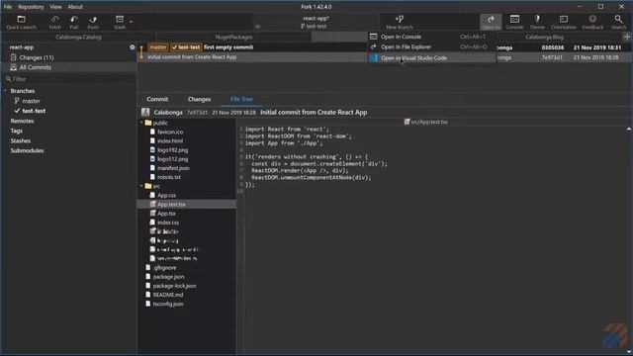Select package-lock.json in the file tree
This screenshot has width=633, height=356.
pos(174,286)
